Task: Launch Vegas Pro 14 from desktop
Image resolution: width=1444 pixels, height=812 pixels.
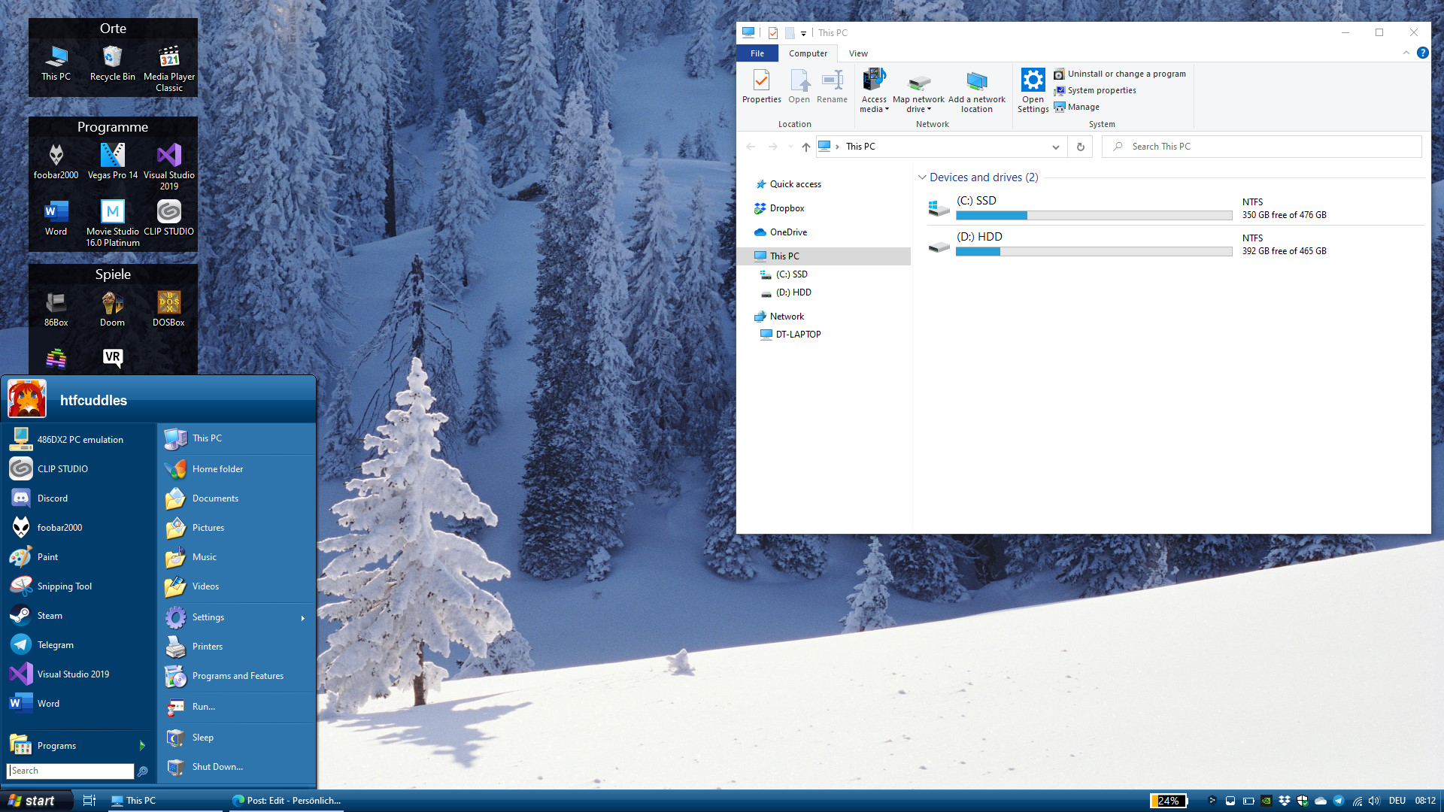Action: click(x=113, y=162)
